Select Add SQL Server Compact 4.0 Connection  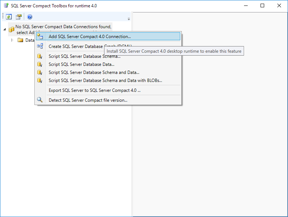click(89, 37)
